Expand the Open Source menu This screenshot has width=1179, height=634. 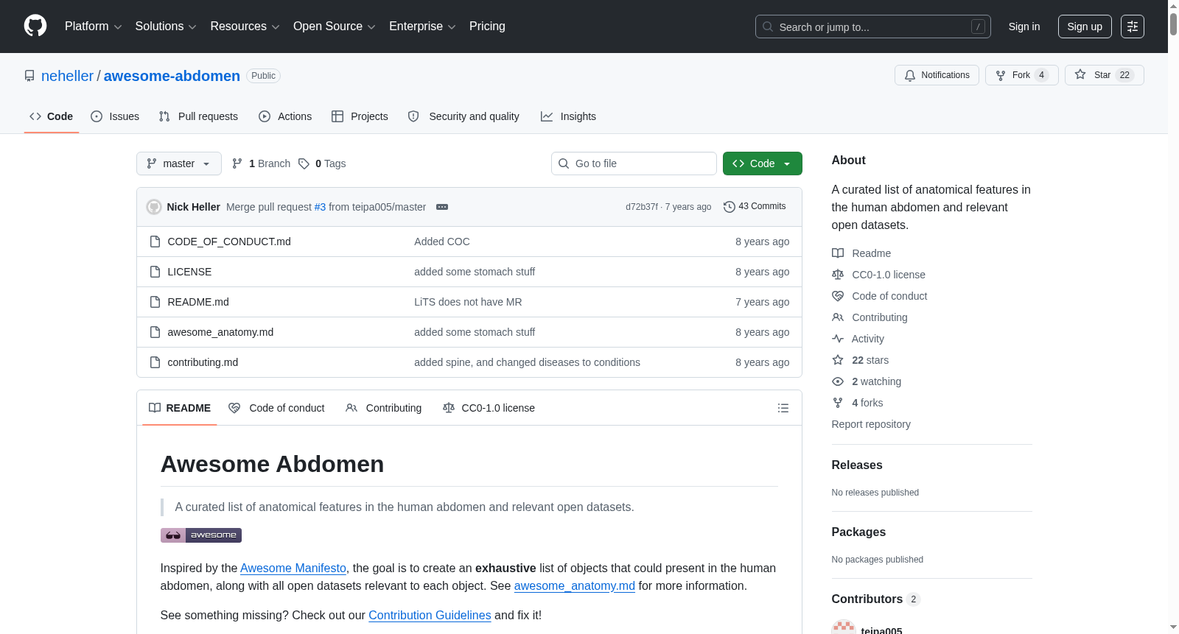coord(335,27)
